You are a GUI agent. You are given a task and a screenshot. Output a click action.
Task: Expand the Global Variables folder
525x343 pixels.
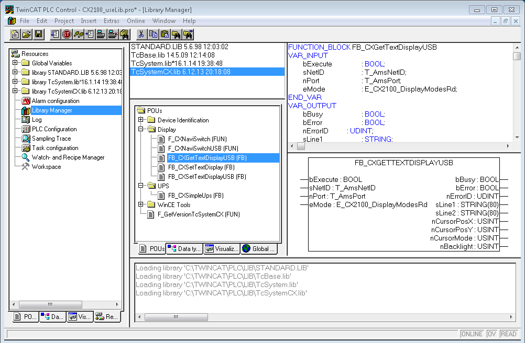coord(15,62)
